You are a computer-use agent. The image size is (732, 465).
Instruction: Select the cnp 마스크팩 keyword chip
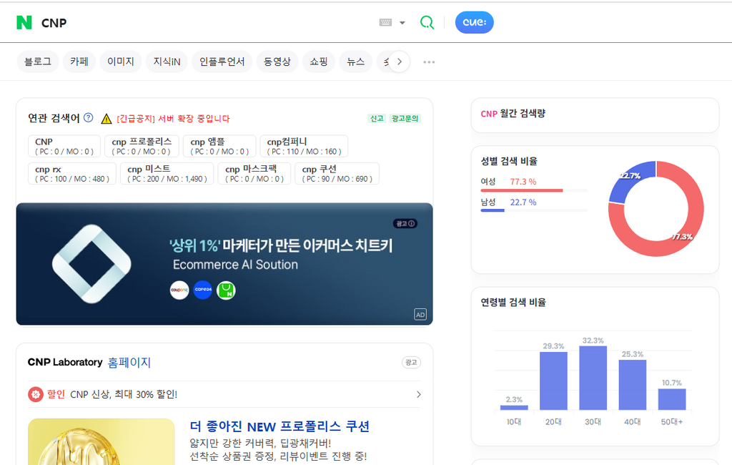(x=254, y=173)
